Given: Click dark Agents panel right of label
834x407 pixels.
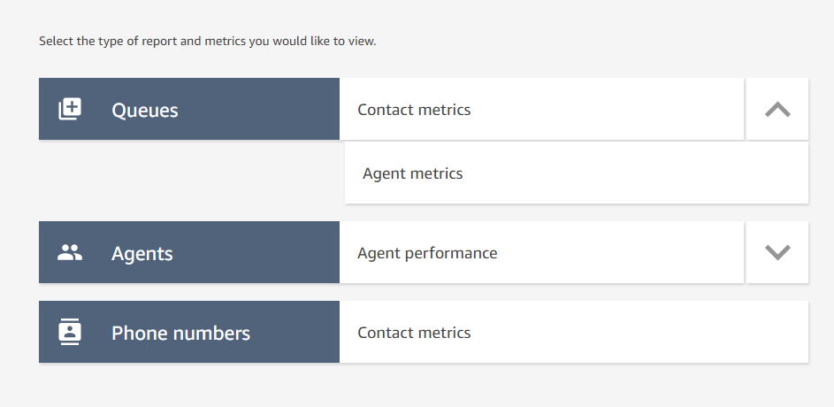Looking at the screenshot, I should point(256,252).
